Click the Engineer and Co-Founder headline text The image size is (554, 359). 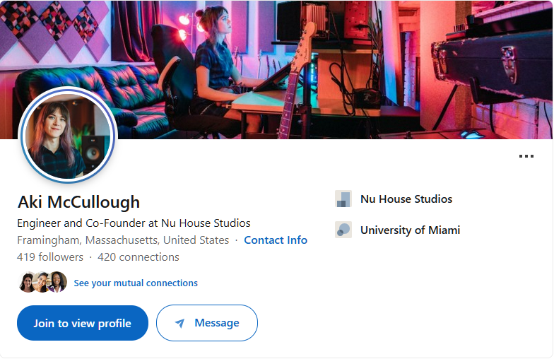(134, 223)
